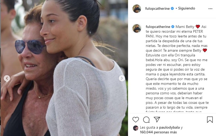
Task: Click the broken heart emoji after Mami Betty
Action: pos(198,27)
